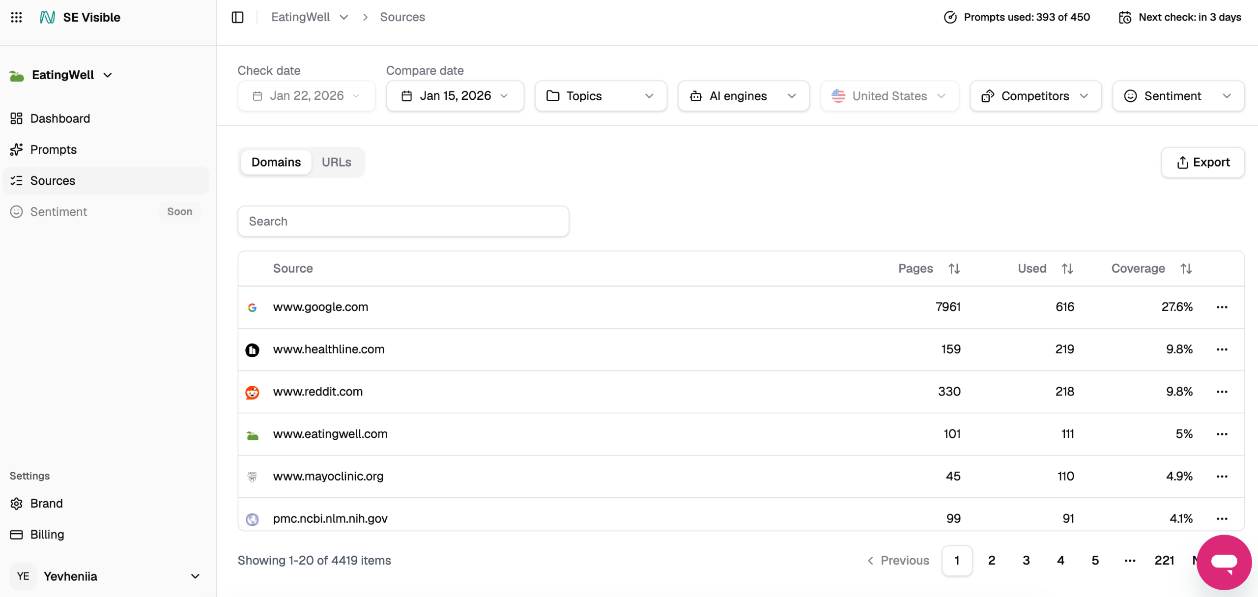Go to page 3 of results
The width and height of the screenshot is (1258, 597).
(1026, 560)
